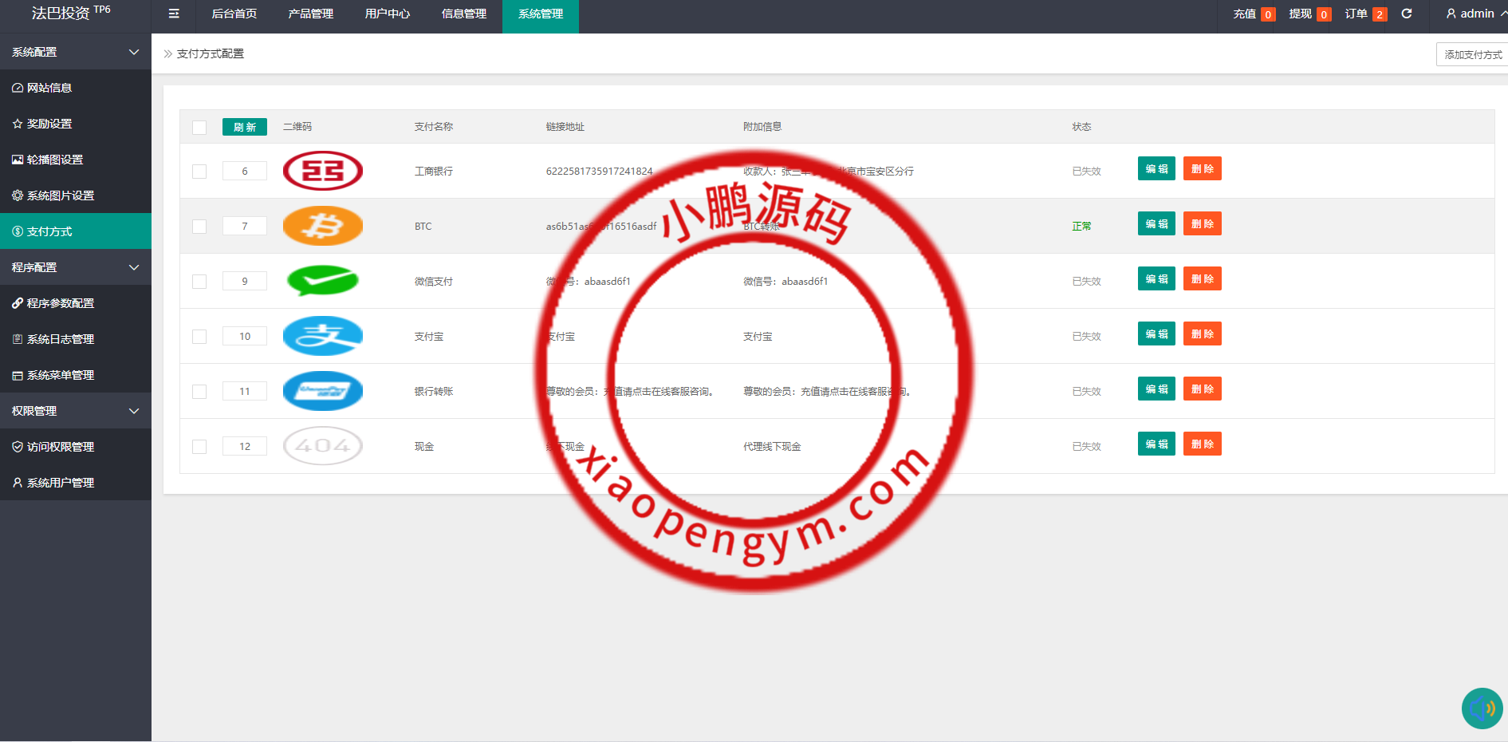Open 系统用户管理 via its person icon
Viewport: 1508px width, 742px height.
pos(18,483)
